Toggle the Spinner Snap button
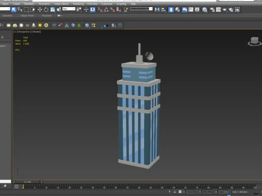The height and width of the screenshot is (196, 262). (119, 9)
